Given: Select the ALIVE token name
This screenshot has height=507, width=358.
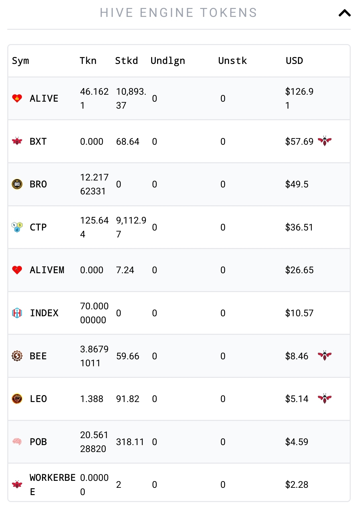Looking at the screenshot, I should click(44, 98).
